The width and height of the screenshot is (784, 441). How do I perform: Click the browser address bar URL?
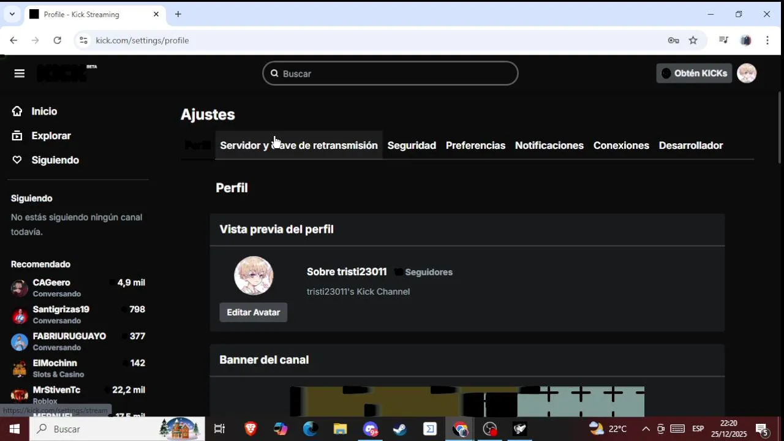[142, 40]
